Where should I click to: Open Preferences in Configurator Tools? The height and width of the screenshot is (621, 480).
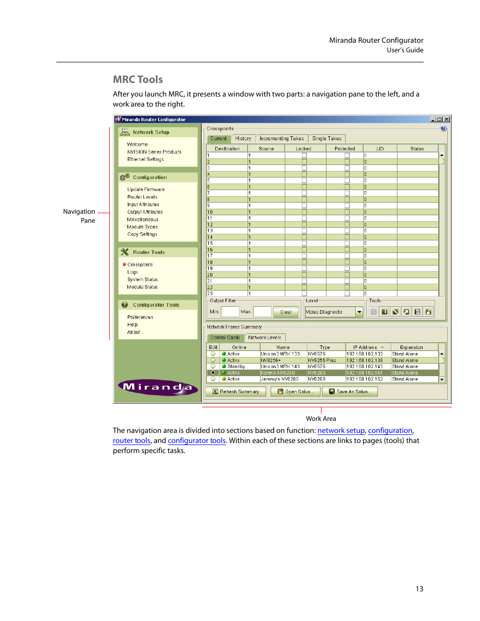pos(140,317)
